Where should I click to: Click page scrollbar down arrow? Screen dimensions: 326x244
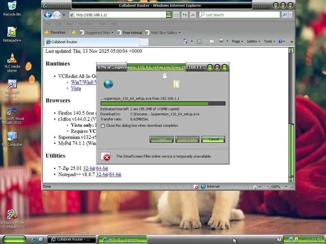(291, 180)
